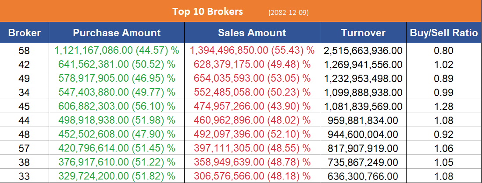Screen dimensions: 482x183
Task: Click sales amount 492,097,396.00 cell
Action: click(x=252, y=135)
